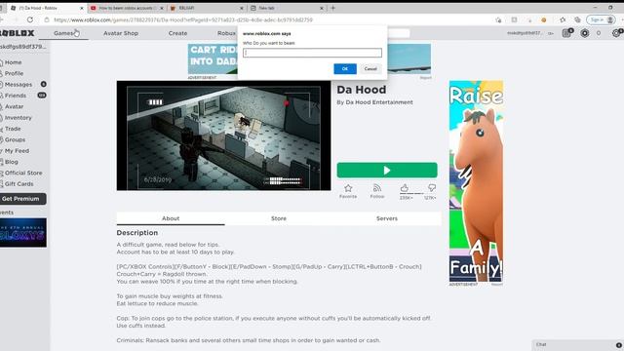Click the like/dislike ratio bar
The height and width of the screenshot is (351, 624).
[x=418, y=194]
